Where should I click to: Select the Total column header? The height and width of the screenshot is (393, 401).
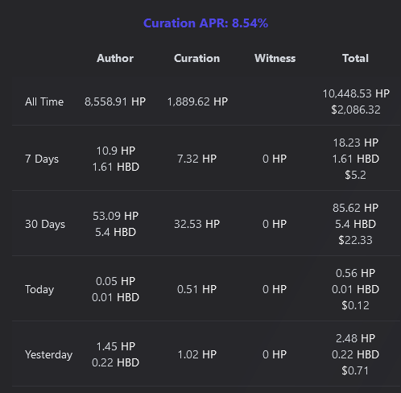pos(355,58)
